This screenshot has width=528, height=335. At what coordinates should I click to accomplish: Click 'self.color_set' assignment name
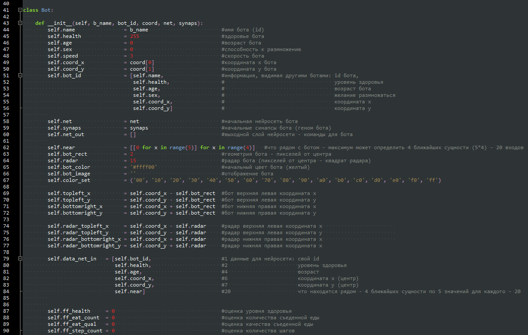[69, 180]
